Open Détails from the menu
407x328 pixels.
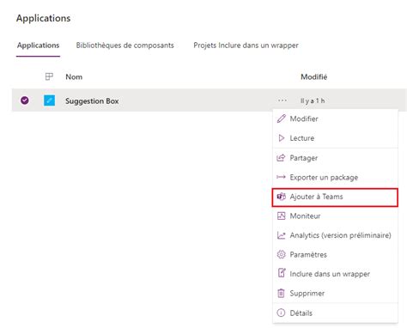click(x=335, y=313)
